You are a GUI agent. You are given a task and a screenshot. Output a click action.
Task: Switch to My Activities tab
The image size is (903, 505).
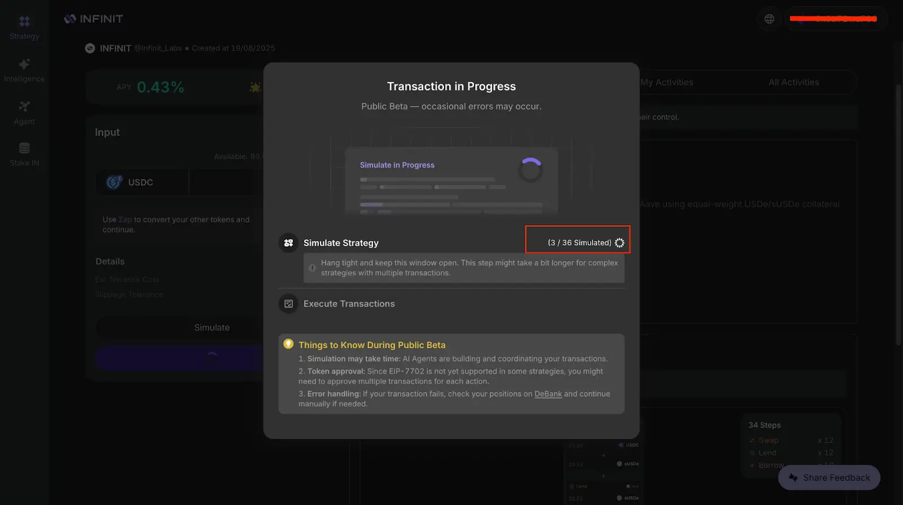(x=667, y=82)
